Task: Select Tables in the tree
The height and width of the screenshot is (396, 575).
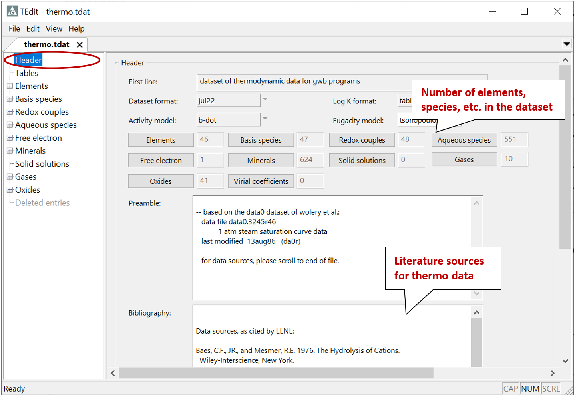Action: click(x=27, y=73)
